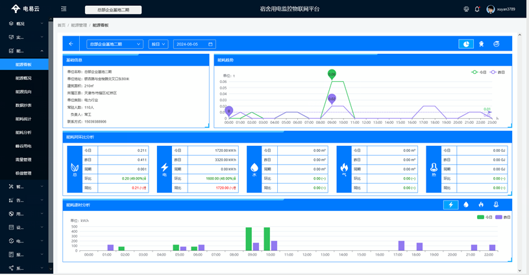
Task: Open the 按日 period dropdown
Action: [158, 44]
